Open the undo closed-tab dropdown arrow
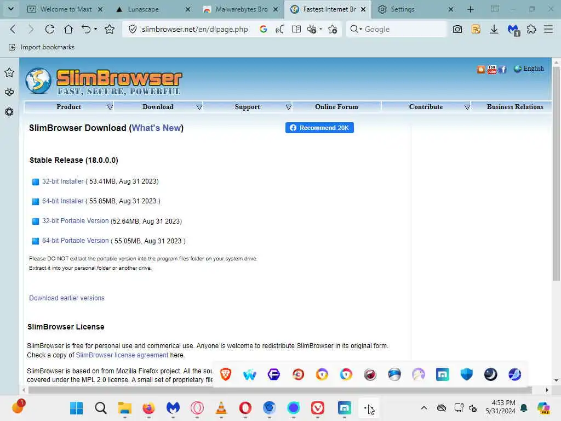Viewport: 561px width, 421px height. click(x=95, y=29)
